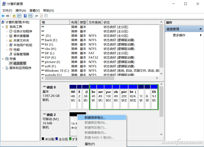Collapse the 磁盘管理 actions section arrow

click(x=200, y=29)
